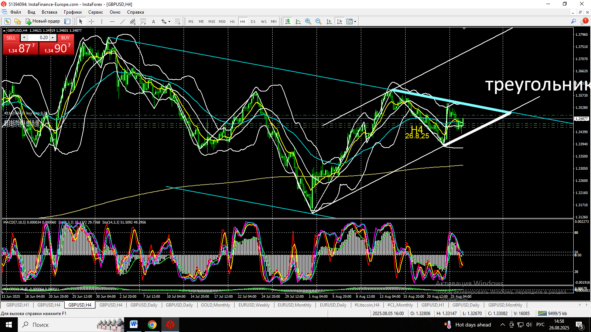The width and height of the screenshot is (591, 332).
Task: Select the crosshair cursor tool
Action: [91, 21]
